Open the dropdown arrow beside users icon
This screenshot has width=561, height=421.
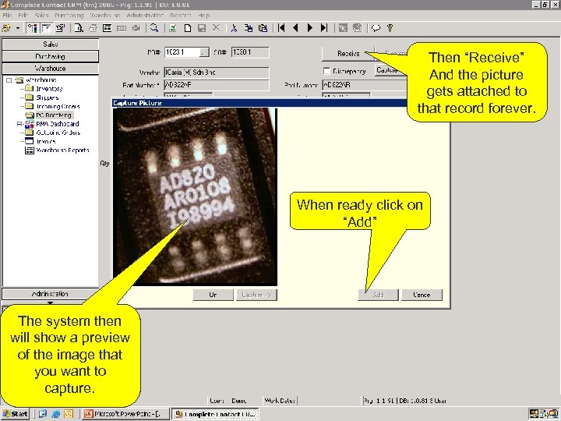(x=17, y=28)
